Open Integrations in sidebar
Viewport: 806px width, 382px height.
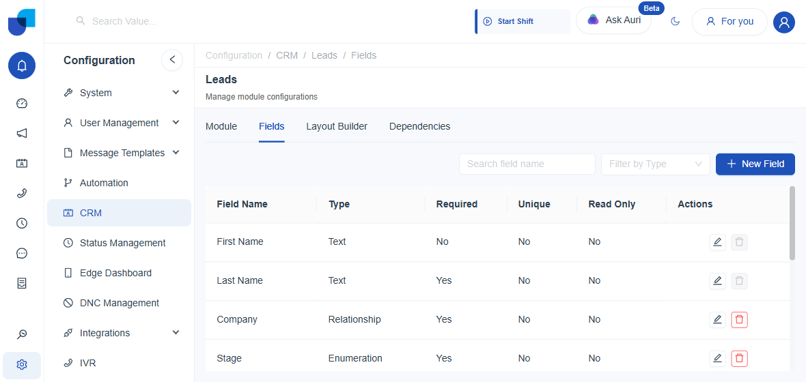(119, 333)
